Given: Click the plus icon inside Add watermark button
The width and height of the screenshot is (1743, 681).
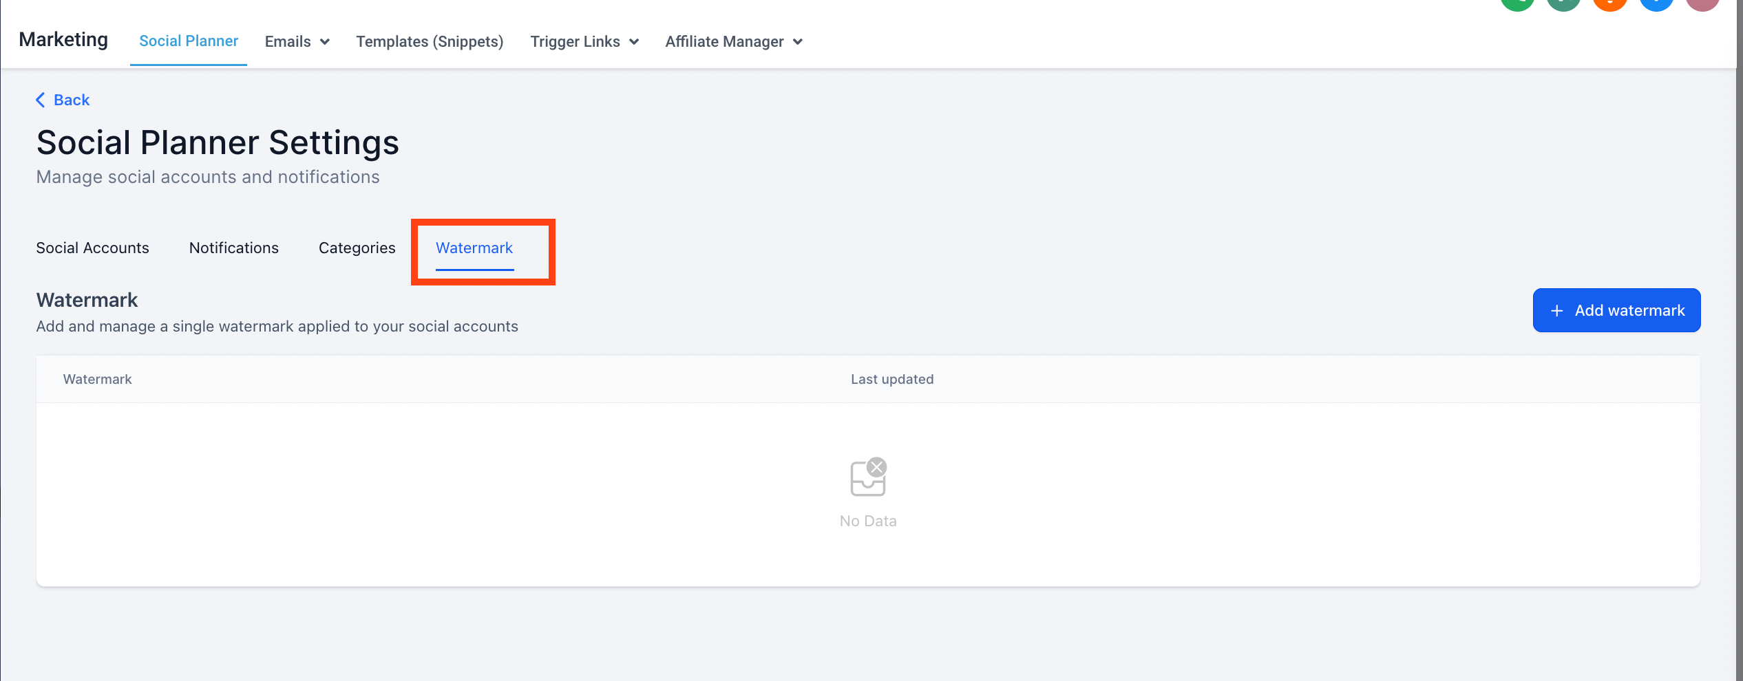Looking at the screenshot, I should click(x=1556, y=310).
